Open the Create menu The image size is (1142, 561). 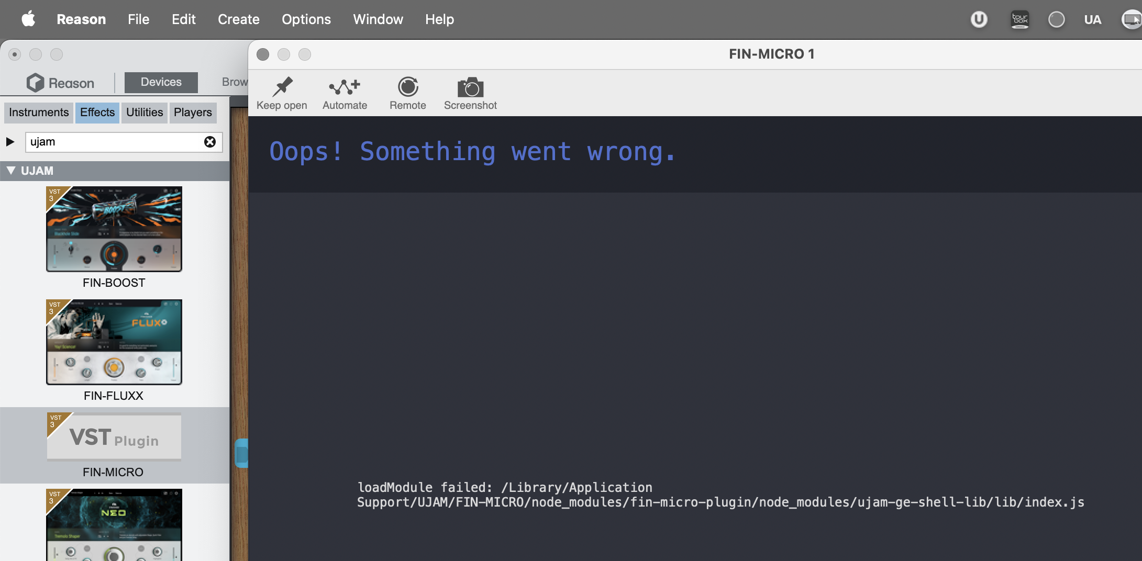pos(239,19)
